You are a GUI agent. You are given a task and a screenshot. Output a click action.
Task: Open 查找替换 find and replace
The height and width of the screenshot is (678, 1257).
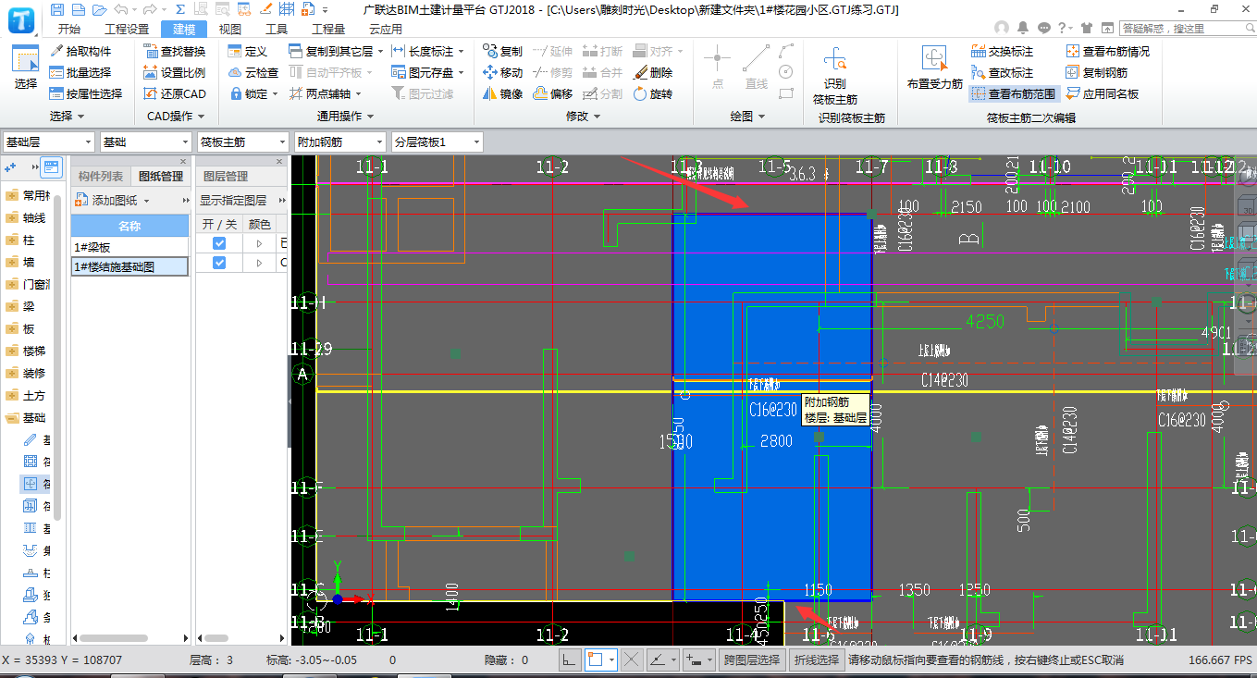point(175,51)
